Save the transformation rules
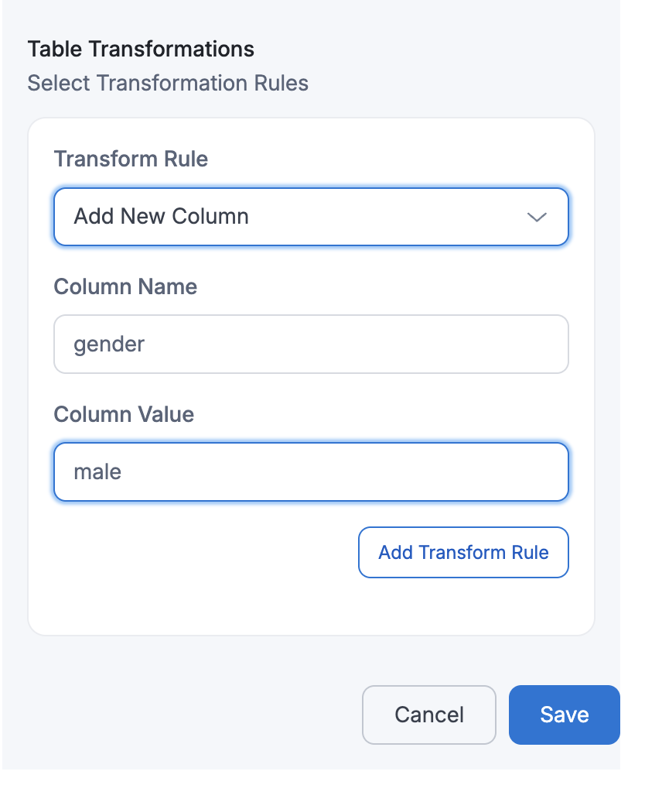The height and width of the screenshot is (785, 645). pos(564,714)
